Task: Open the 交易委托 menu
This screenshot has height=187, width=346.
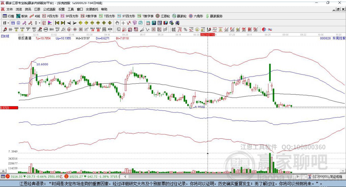Action: [x=92, y=9]
